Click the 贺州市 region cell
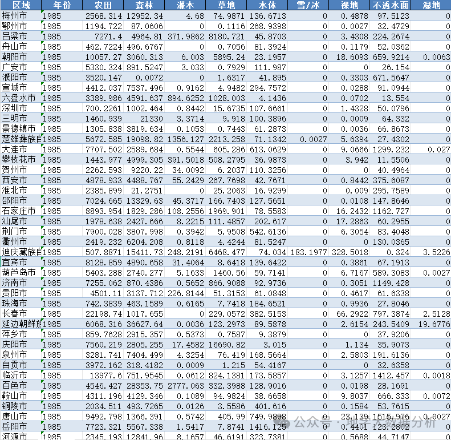This screenshot has width=451, height=440. (21, 170)
